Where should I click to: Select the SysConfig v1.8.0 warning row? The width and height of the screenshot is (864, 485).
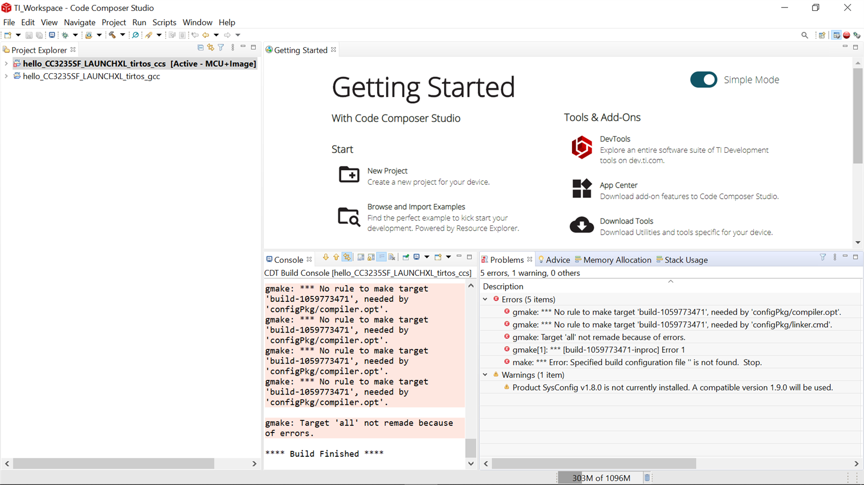[x=670, y=387]
